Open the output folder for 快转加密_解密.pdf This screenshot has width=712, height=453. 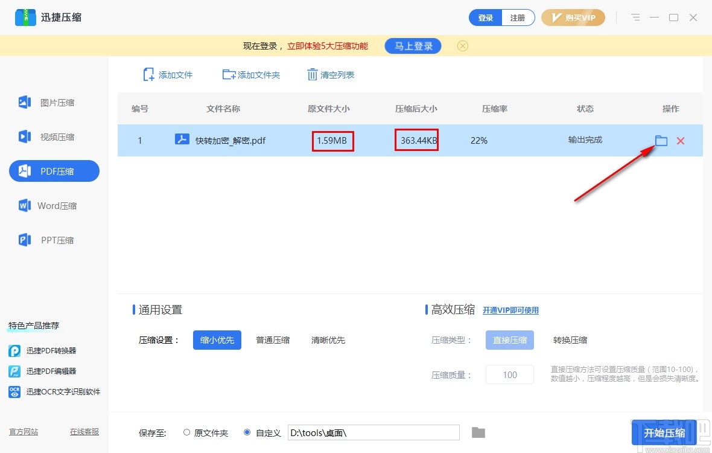coord(661,140)
